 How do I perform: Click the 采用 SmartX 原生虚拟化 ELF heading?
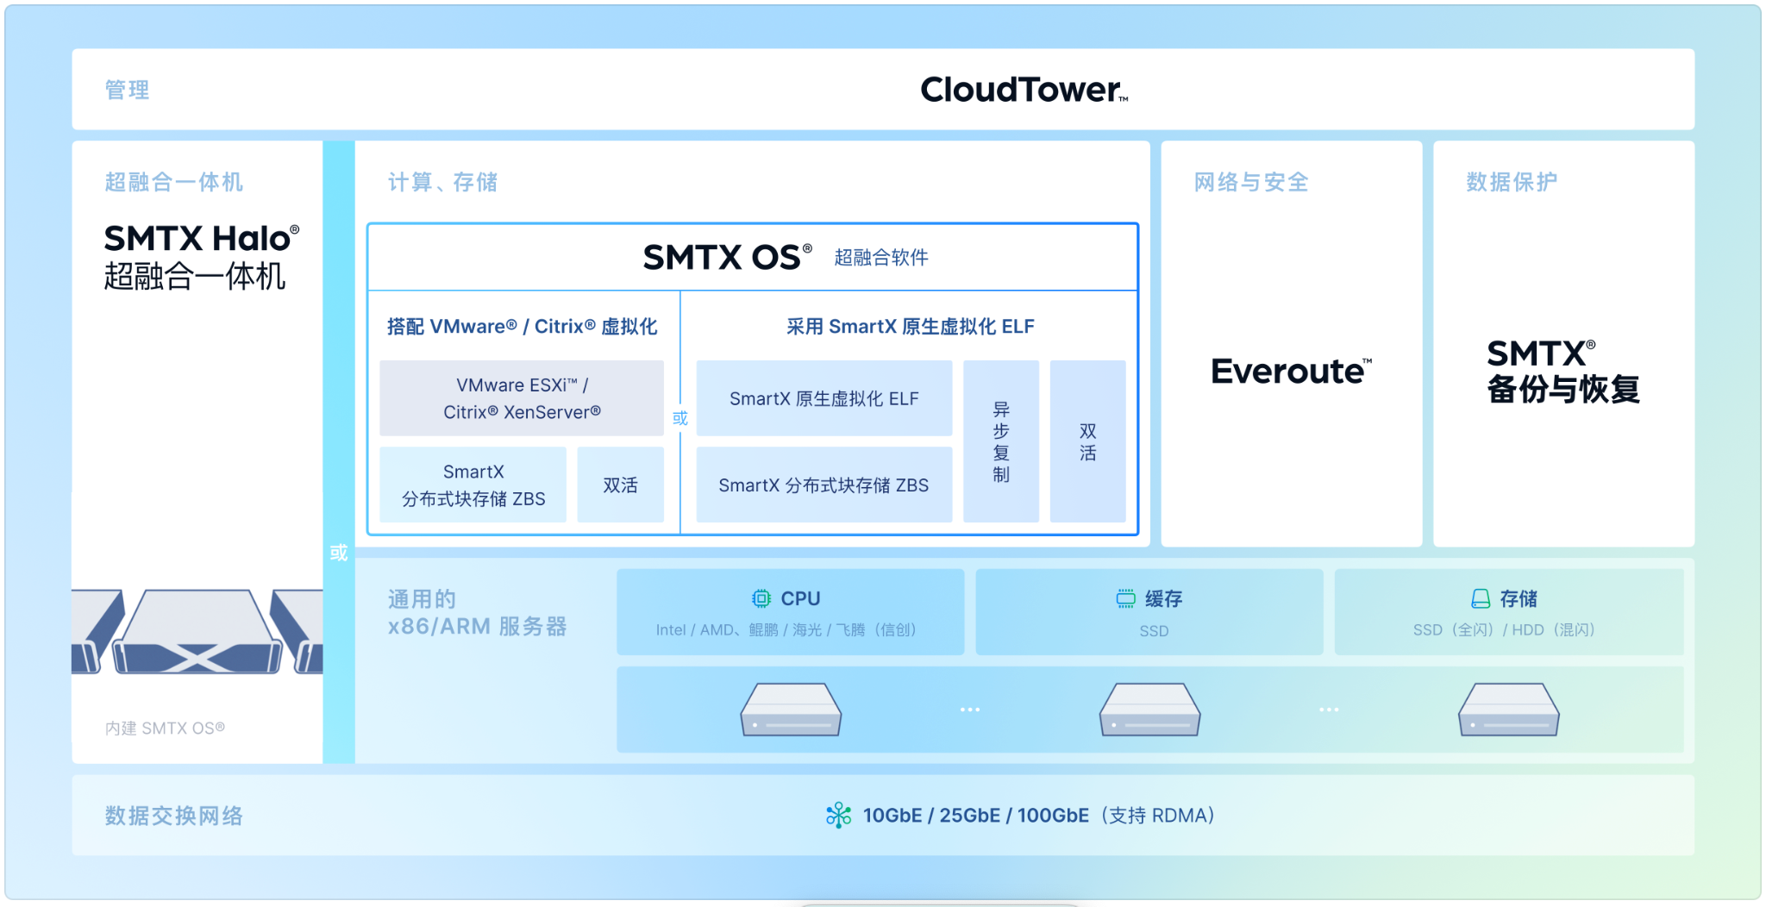(911, 326)
